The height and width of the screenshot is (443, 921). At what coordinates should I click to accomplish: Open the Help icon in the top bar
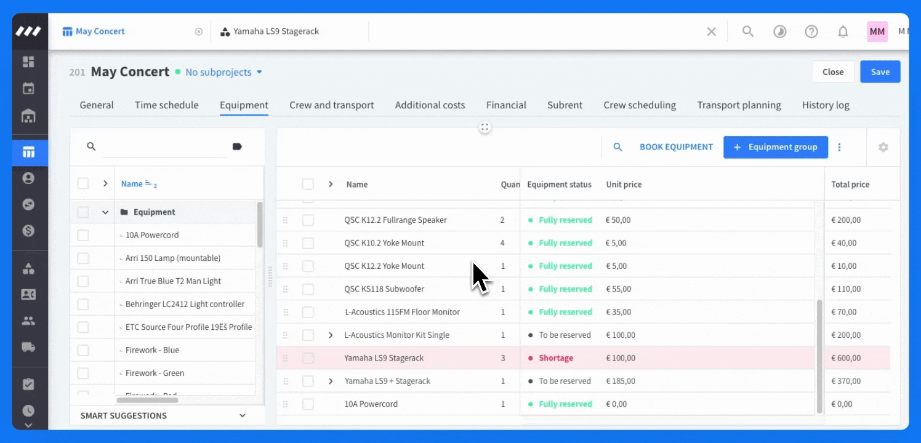811,31
